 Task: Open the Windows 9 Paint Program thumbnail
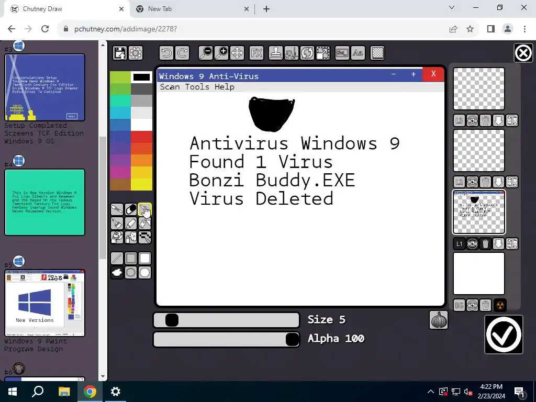coord(45,303)
